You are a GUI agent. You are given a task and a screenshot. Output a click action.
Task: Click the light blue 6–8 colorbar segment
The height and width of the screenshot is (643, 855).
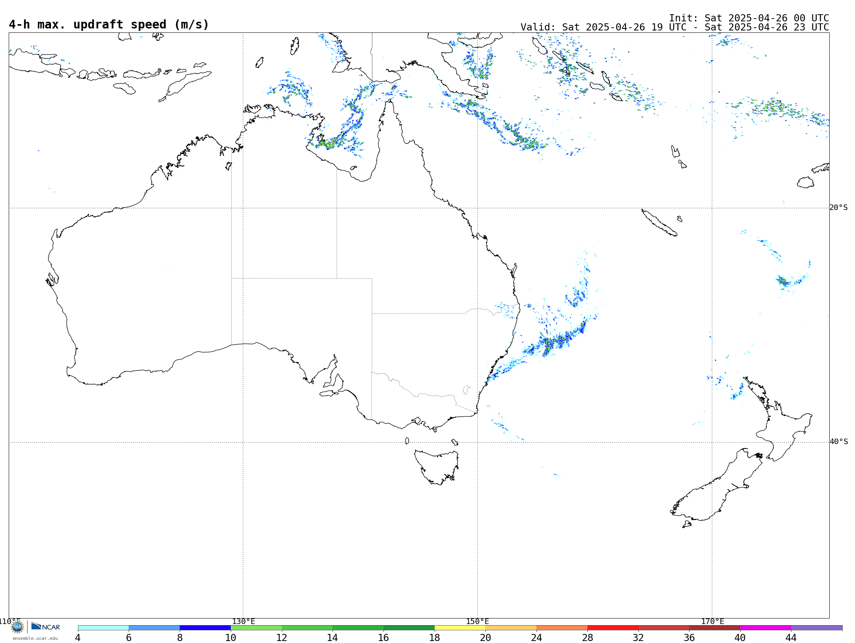[154, 628]
